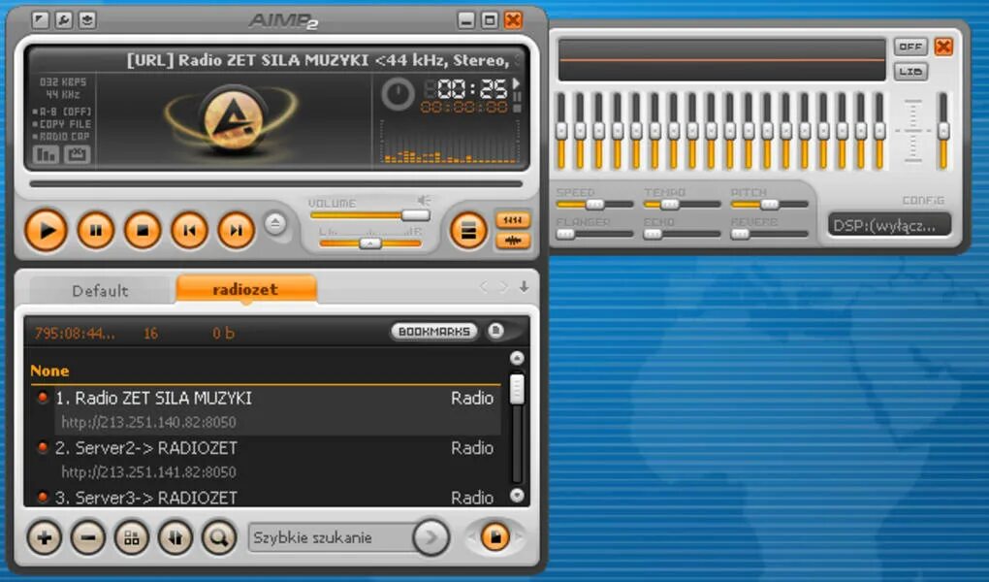
Task: Add files with the plus button
Action: 45,537
